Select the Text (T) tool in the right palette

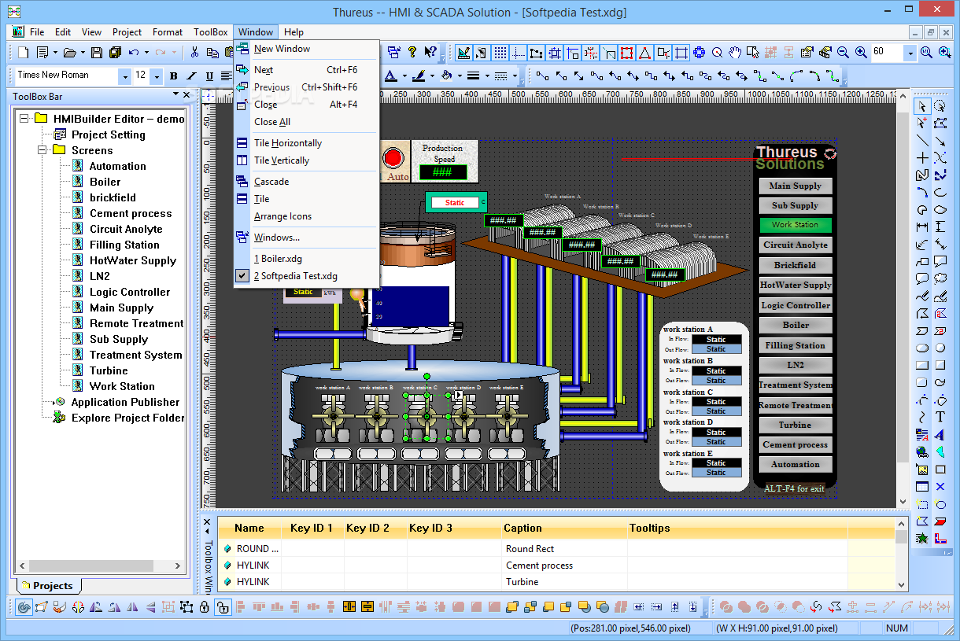point(940,417)
